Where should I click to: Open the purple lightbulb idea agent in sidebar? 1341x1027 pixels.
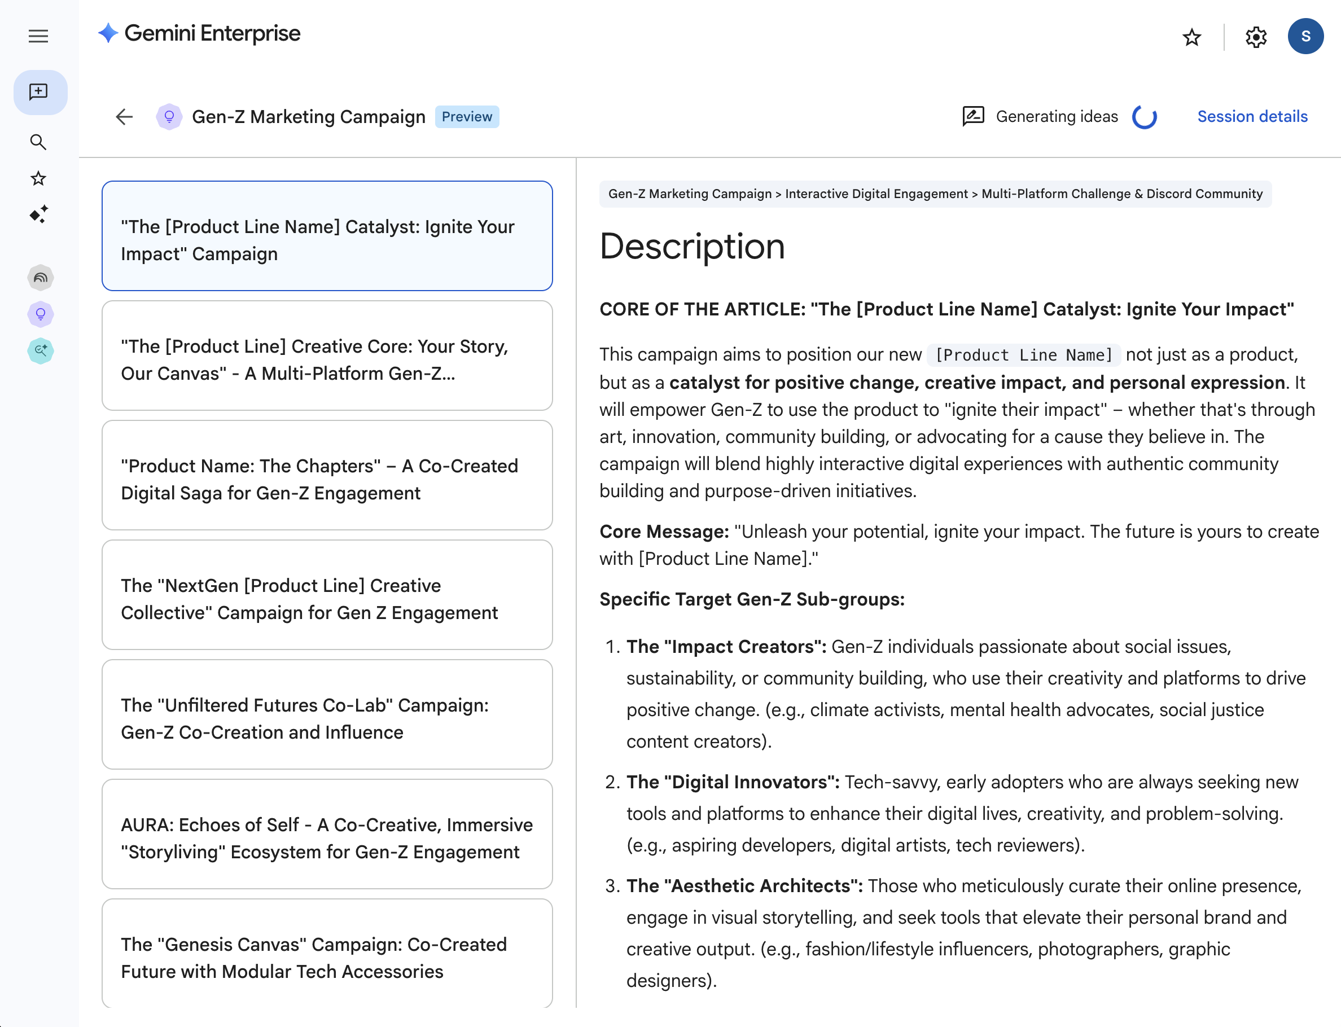[x=41, y=314]
